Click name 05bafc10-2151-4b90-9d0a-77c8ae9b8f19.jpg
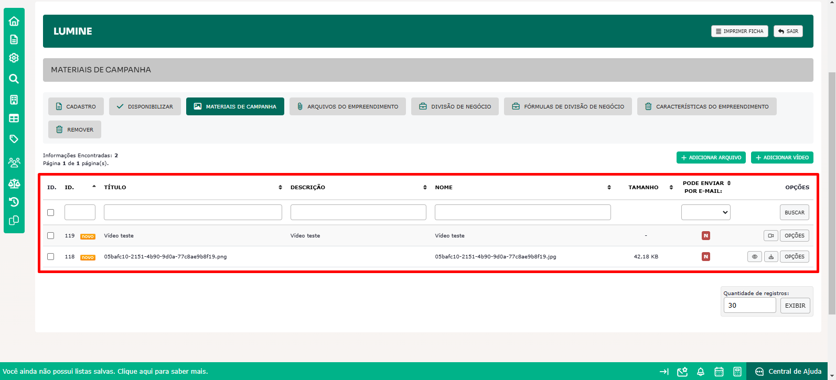 point(496,257)
